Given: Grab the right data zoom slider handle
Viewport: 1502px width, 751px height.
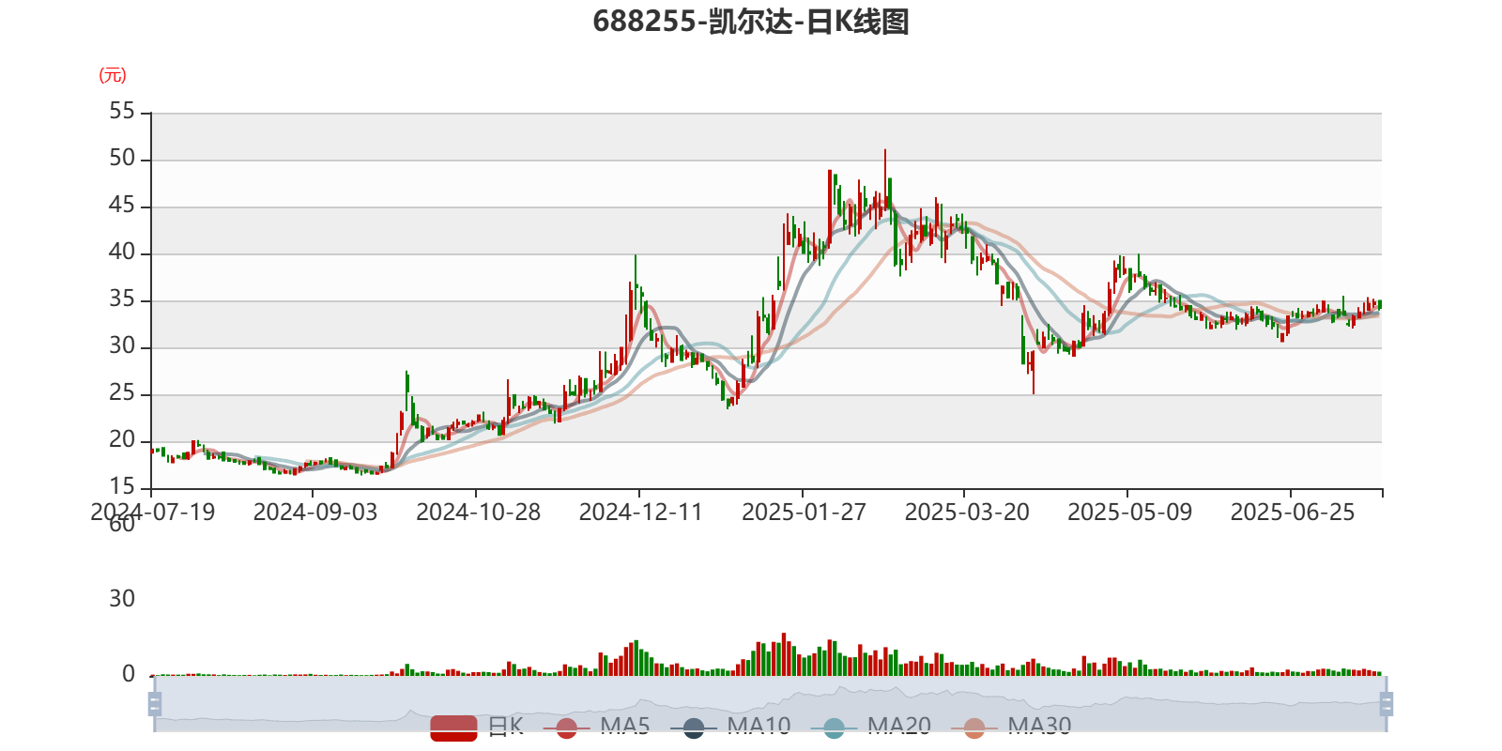Looking at the screenshot, I should [x=1386, y=703].
